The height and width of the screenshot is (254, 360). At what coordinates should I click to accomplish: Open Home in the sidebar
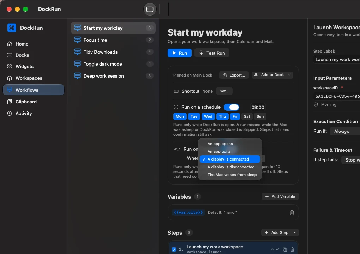tap(34, 44)
